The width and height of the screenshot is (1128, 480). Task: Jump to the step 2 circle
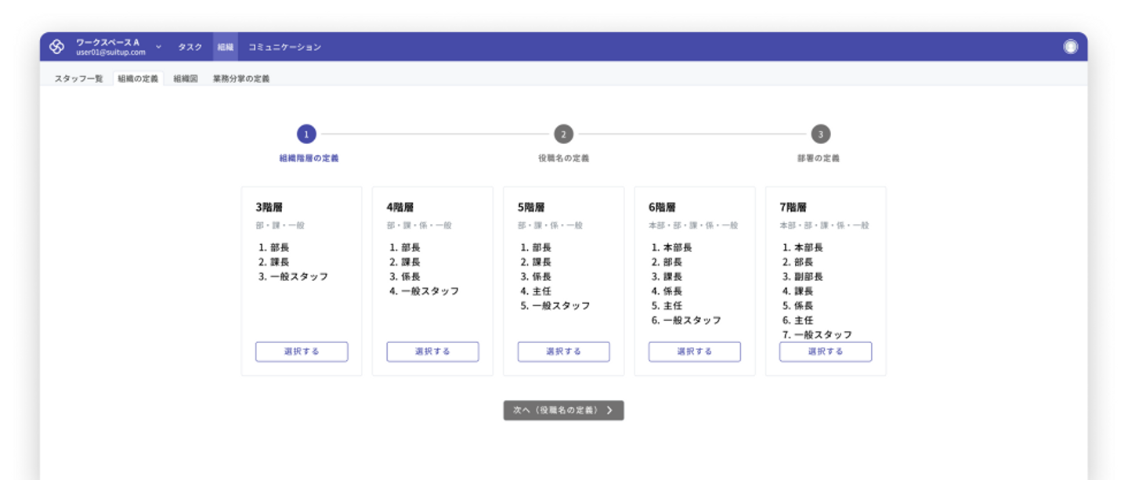coord(563,135)
